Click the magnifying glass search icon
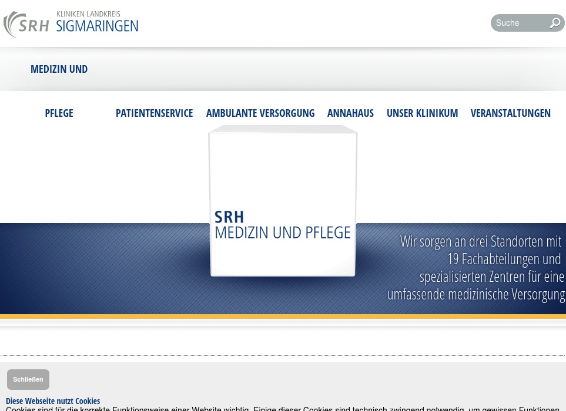The height and width of the screenshot is (411, 566). (555, 23)
